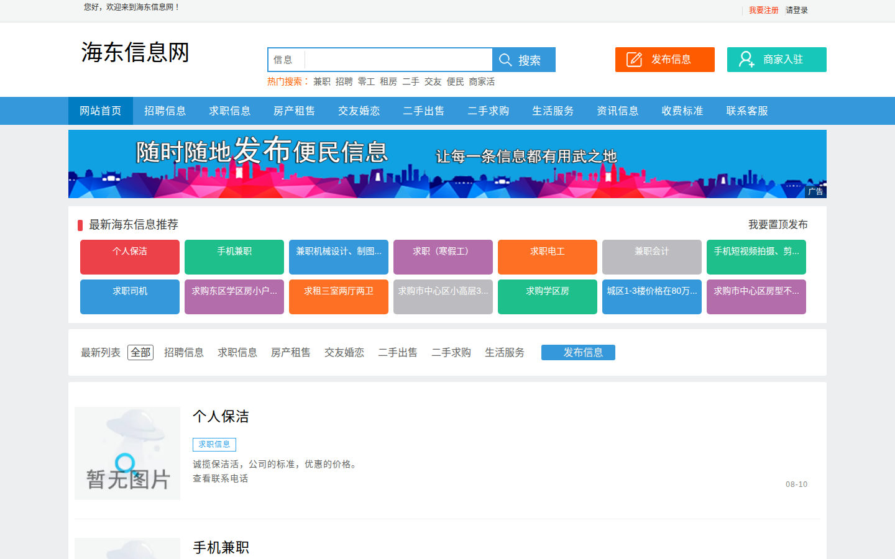Image resolution: width=895 pixels, height=559 pixels.
Task: Open 收费标准 in the navigation bar
Action: point(682,111)
